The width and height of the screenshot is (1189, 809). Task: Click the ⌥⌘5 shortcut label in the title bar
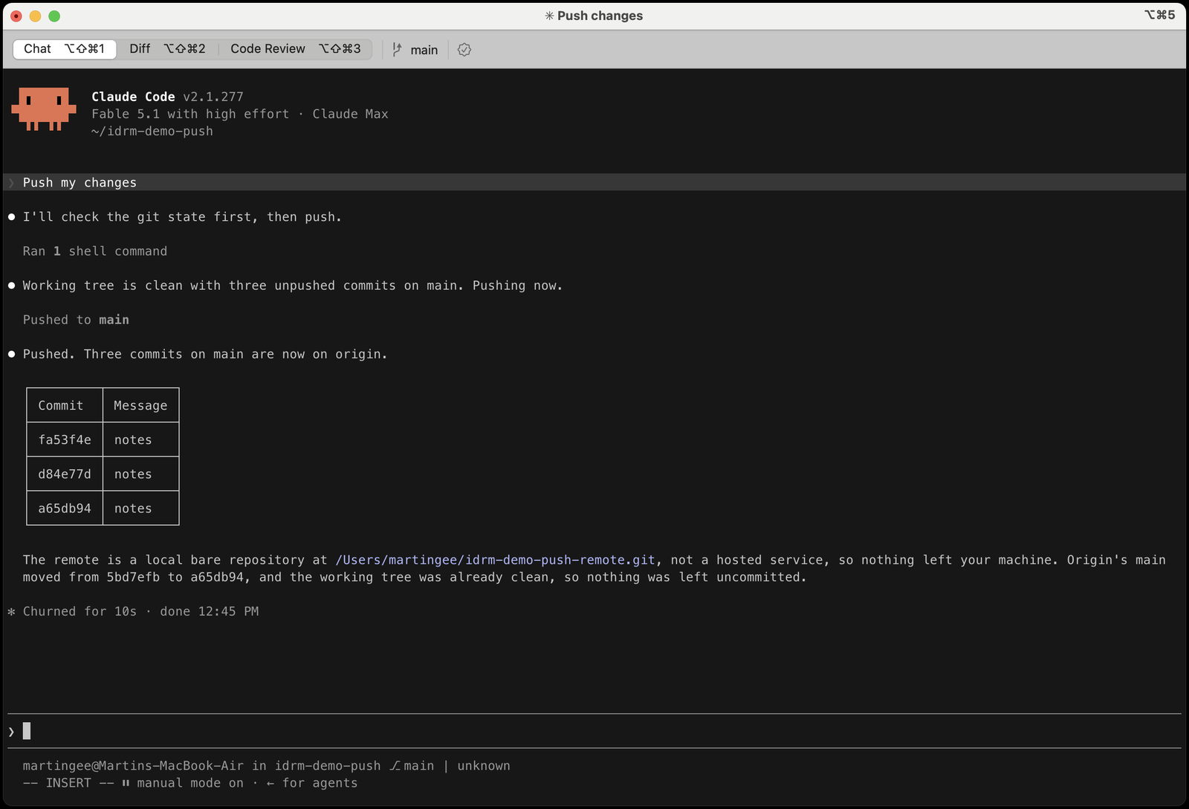tap(1160, 15)
